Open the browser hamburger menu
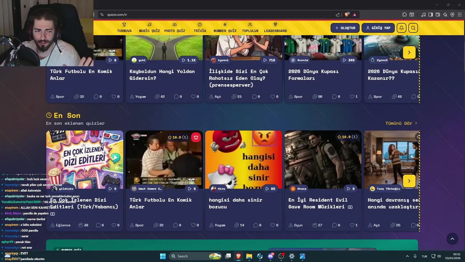Screen dimensions: 465x262 pyautogui.click(x=460, y=15)
